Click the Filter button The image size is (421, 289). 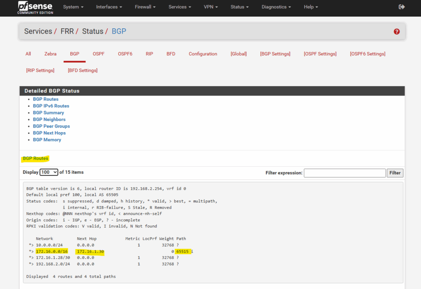coord(395,173)
